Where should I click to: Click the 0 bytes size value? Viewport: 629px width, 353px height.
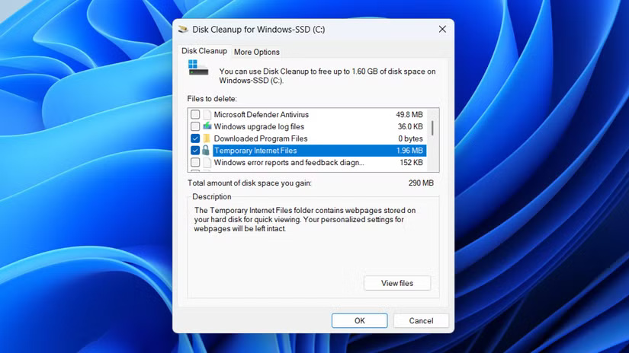click(x=410, y=138)
